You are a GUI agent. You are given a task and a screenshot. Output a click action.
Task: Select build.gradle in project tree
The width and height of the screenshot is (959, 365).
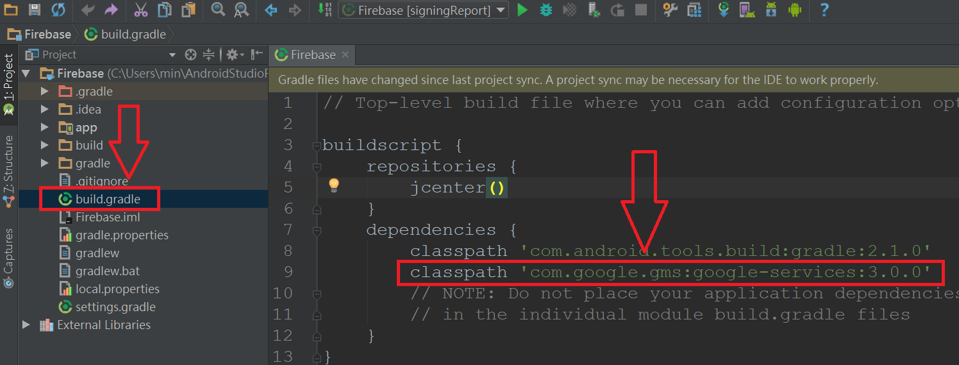tap(99, 199)
